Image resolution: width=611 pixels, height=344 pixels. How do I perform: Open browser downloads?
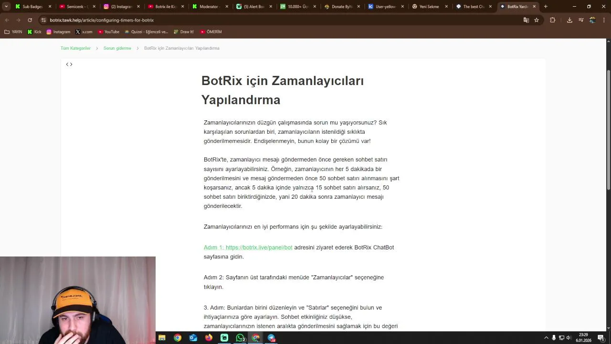click(569, 20)
